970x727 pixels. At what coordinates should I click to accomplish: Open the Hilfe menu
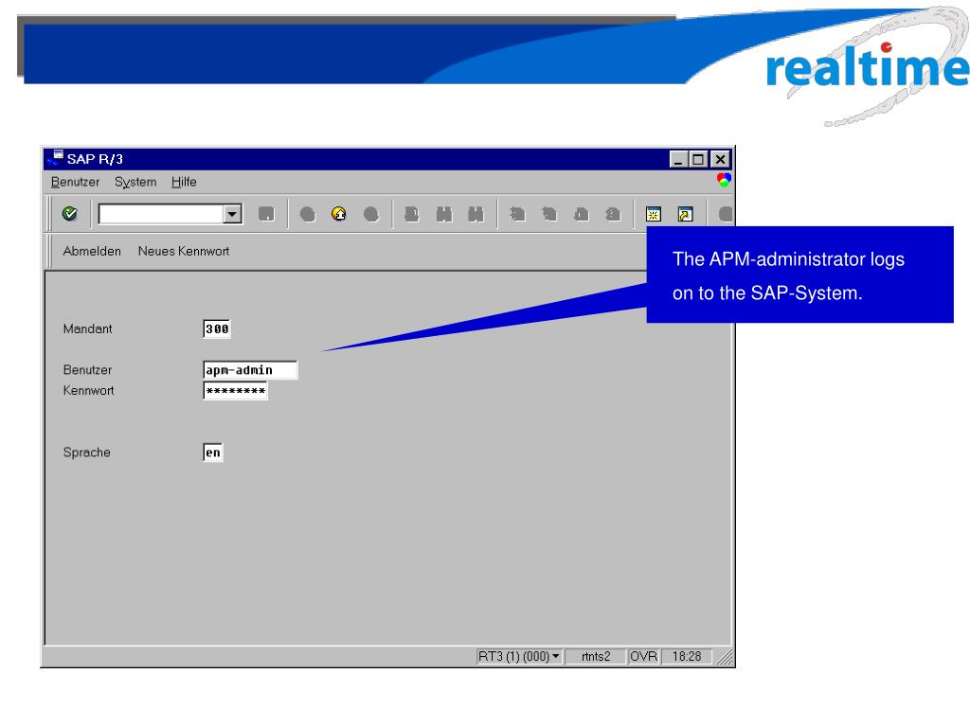point(184,182)
